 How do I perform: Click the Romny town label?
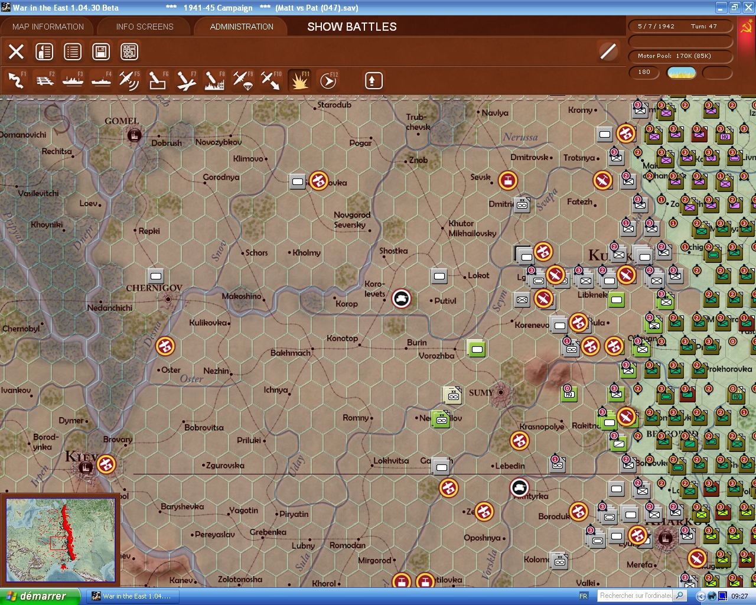[356, 418]
